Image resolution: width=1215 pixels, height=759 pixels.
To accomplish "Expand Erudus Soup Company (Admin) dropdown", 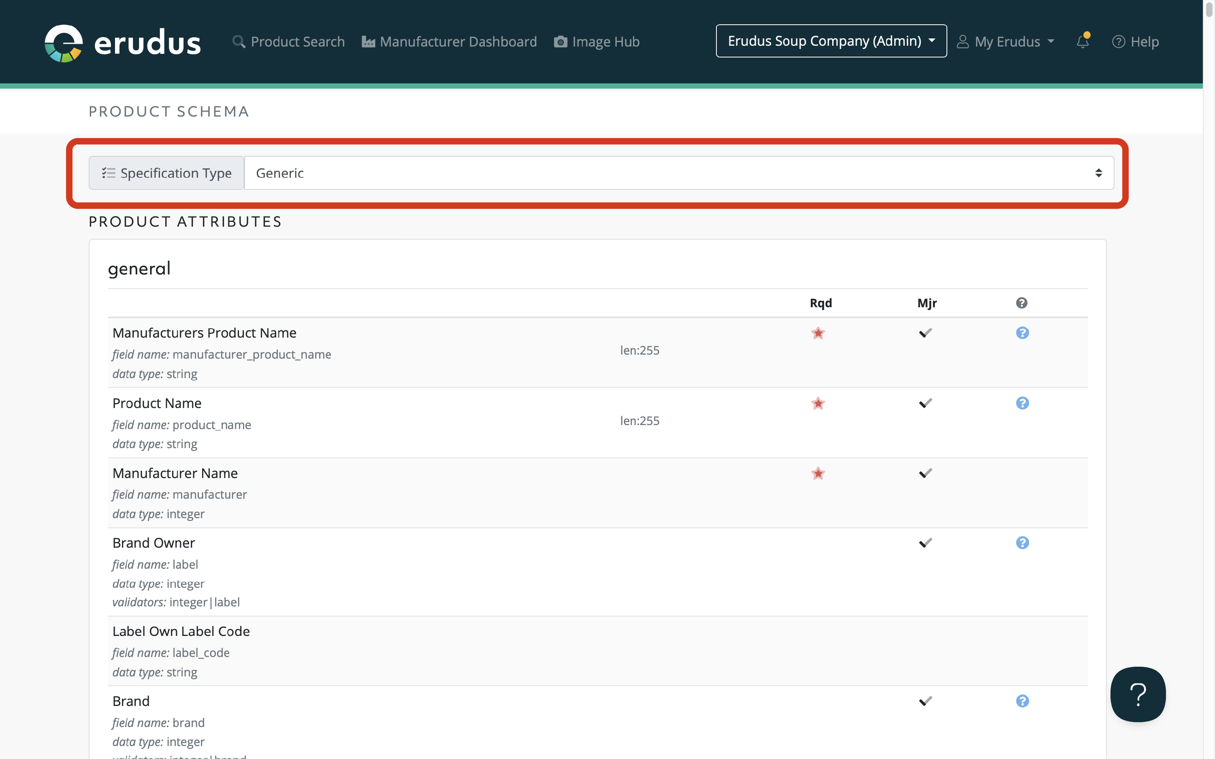I will pyautogui.click(x=831, y=41).
